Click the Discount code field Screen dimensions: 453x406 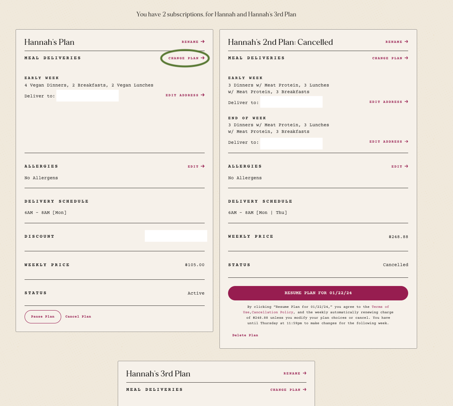coord(176,236)
